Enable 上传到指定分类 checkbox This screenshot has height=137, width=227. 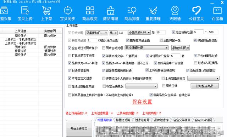[x=163, y=78]
